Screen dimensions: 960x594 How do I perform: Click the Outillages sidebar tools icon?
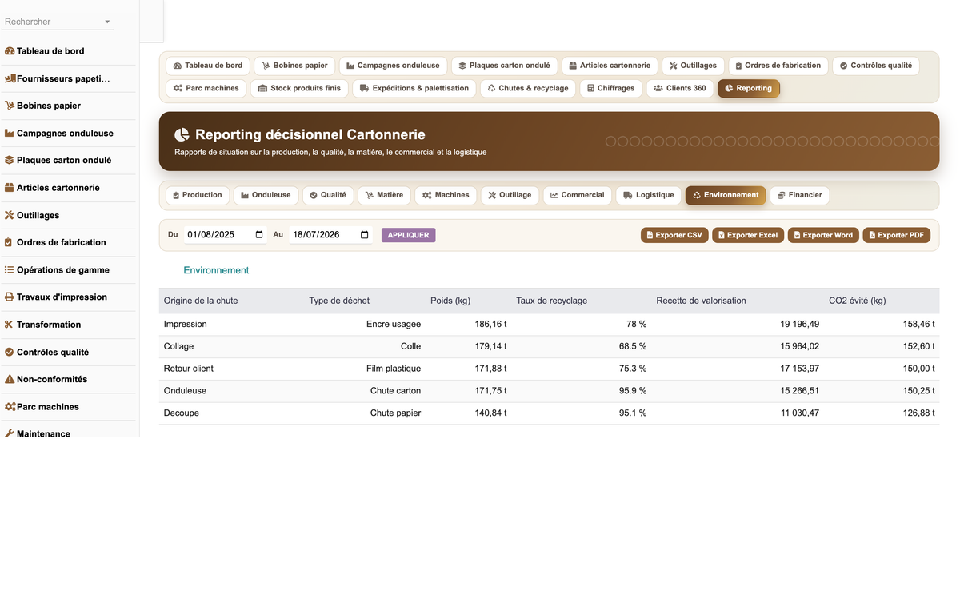tap(10, 215)
